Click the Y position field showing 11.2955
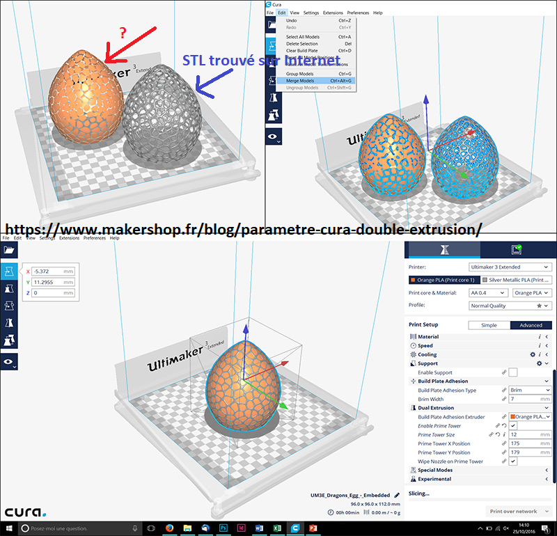The width and height of the screenshot is (557, 536). point(54,282)
